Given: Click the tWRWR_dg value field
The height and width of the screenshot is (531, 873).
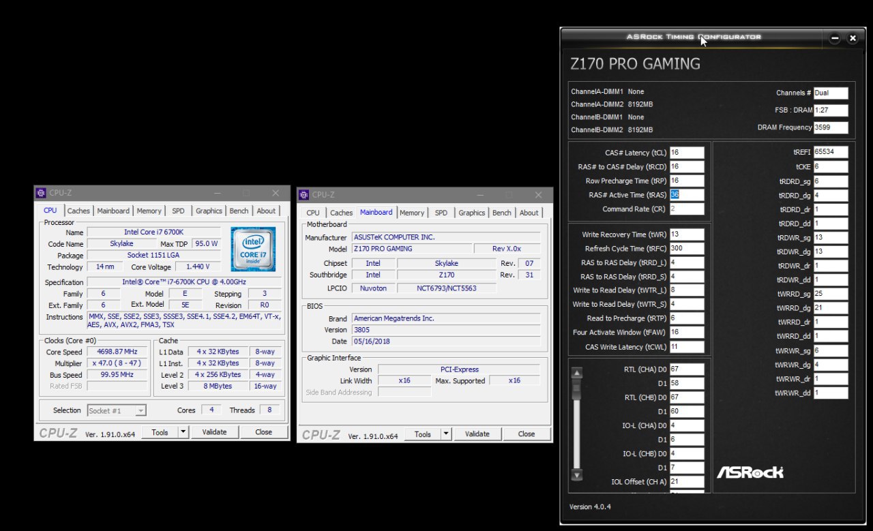Looking at the screenshot, I should [831, 365].
